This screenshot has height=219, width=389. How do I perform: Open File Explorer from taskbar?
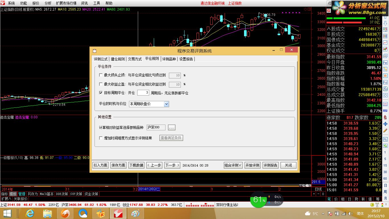click(47, 213)
